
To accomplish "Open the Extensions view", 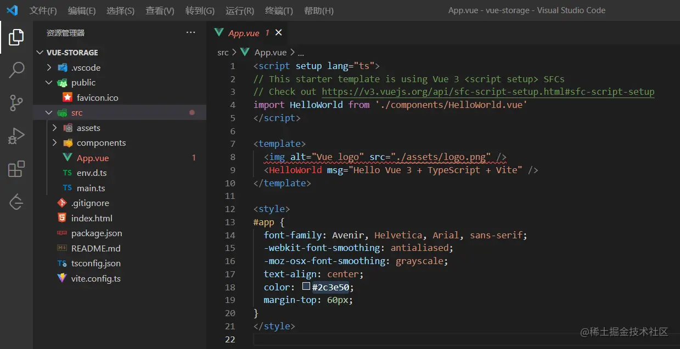I will click(16, 169).
